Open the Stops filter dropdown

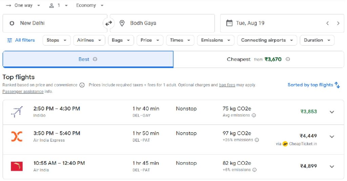click(57, 40)
